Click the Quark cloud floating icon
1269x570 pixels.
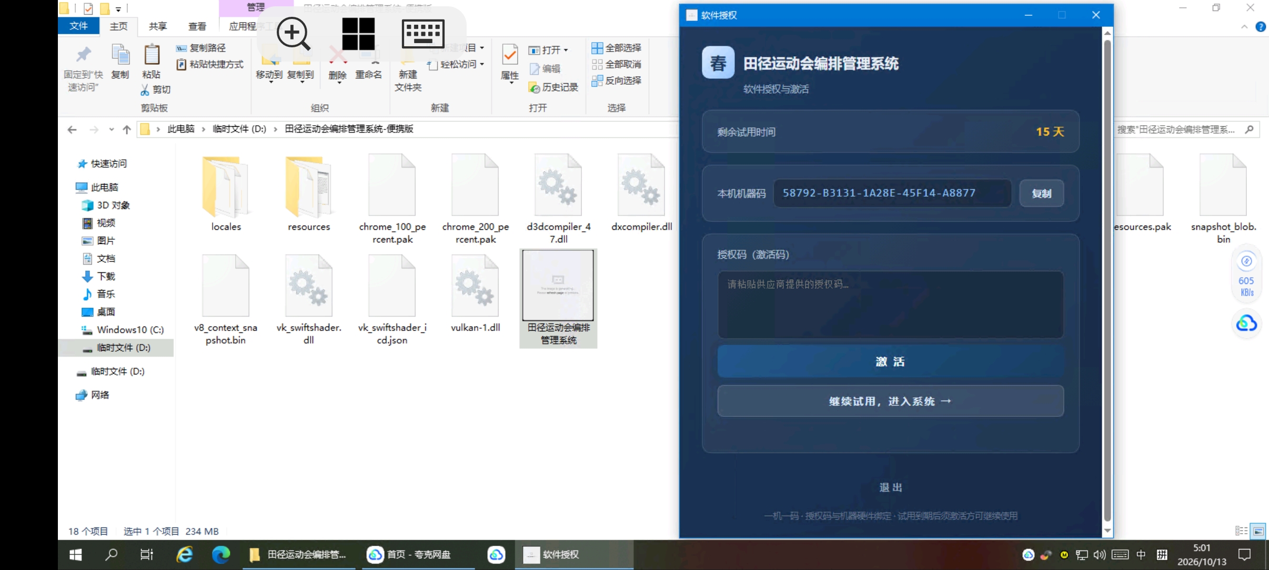[1246, 323]
